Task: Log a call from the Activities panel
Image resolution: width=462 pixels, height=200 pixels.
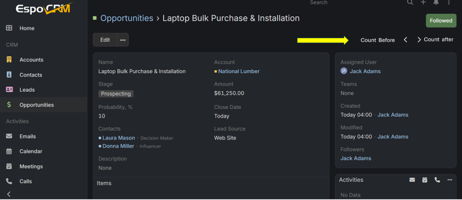Action: click(437, 180)
